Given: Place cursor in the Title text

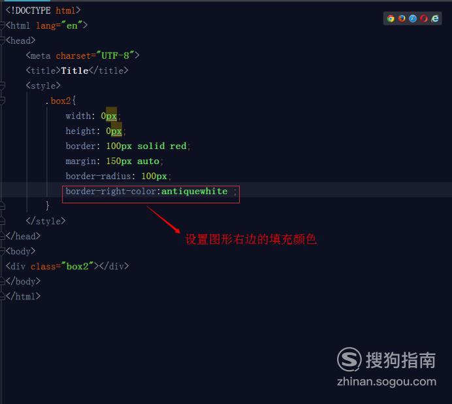Looking at the screenshot, I should 74,71.
